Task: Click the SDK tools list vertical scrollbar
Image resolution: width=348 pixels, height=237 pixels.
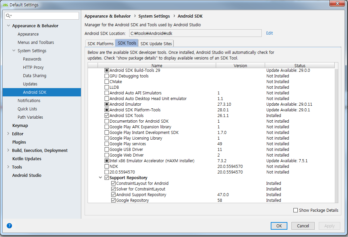Action: coord(336,135)
